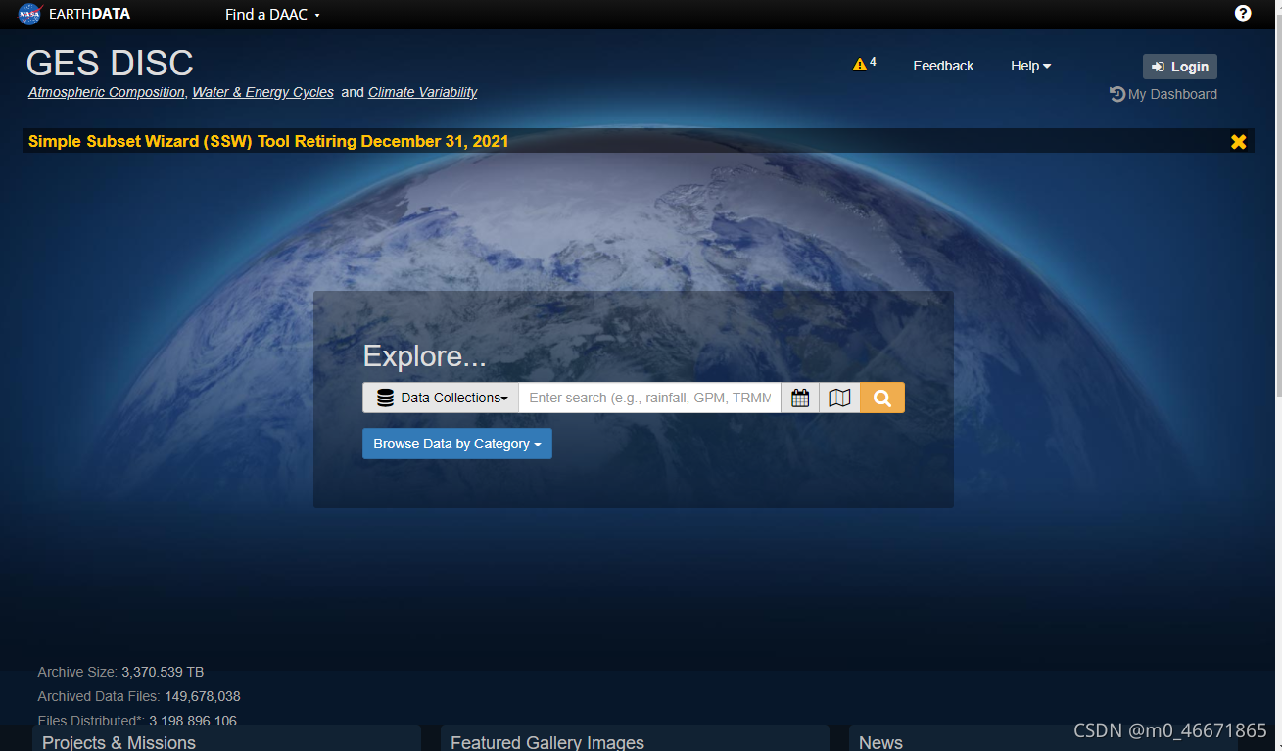Click the Explore... heading text

pyautogui.click(x=424, y=355)
